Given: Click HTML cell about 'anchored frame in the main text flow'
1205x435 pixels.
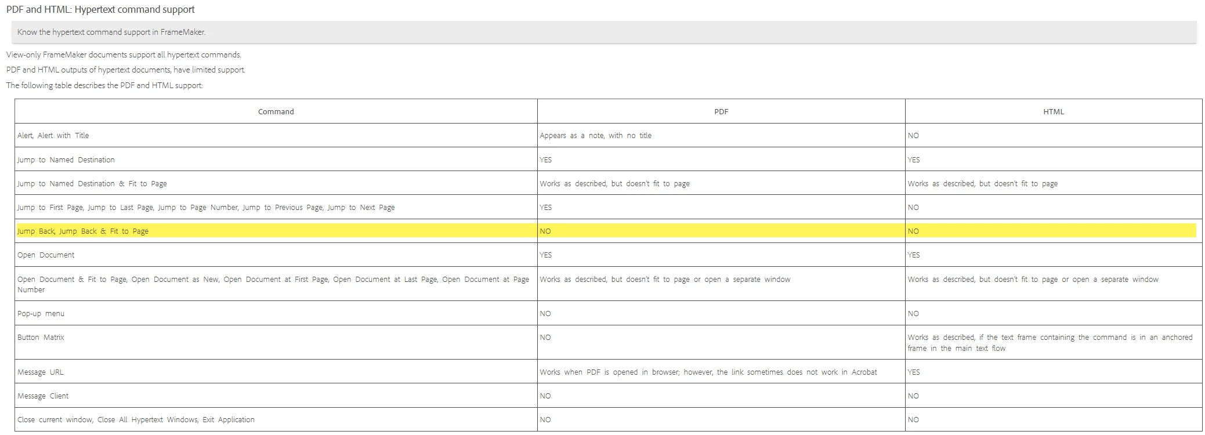Looking at the screenshot, I should (1054, 342).
